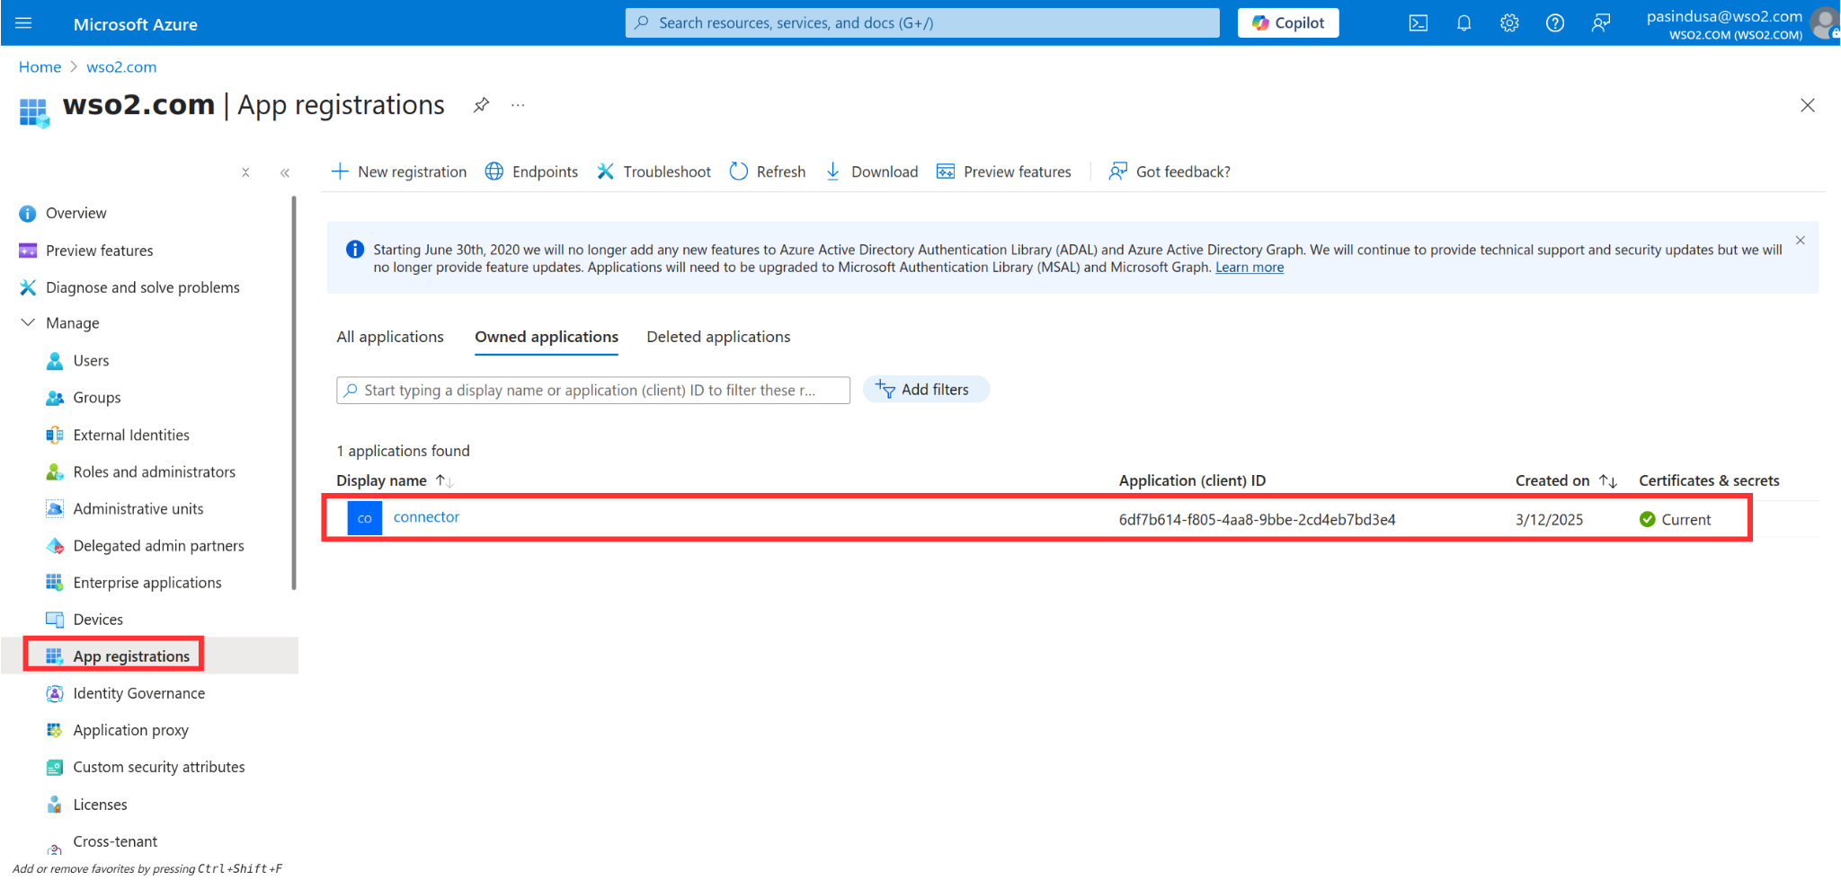1841x880 pixels.
Task: Click the connector app's blue 'co' icon
Action: pyautogui.click(x=365, y=518)
